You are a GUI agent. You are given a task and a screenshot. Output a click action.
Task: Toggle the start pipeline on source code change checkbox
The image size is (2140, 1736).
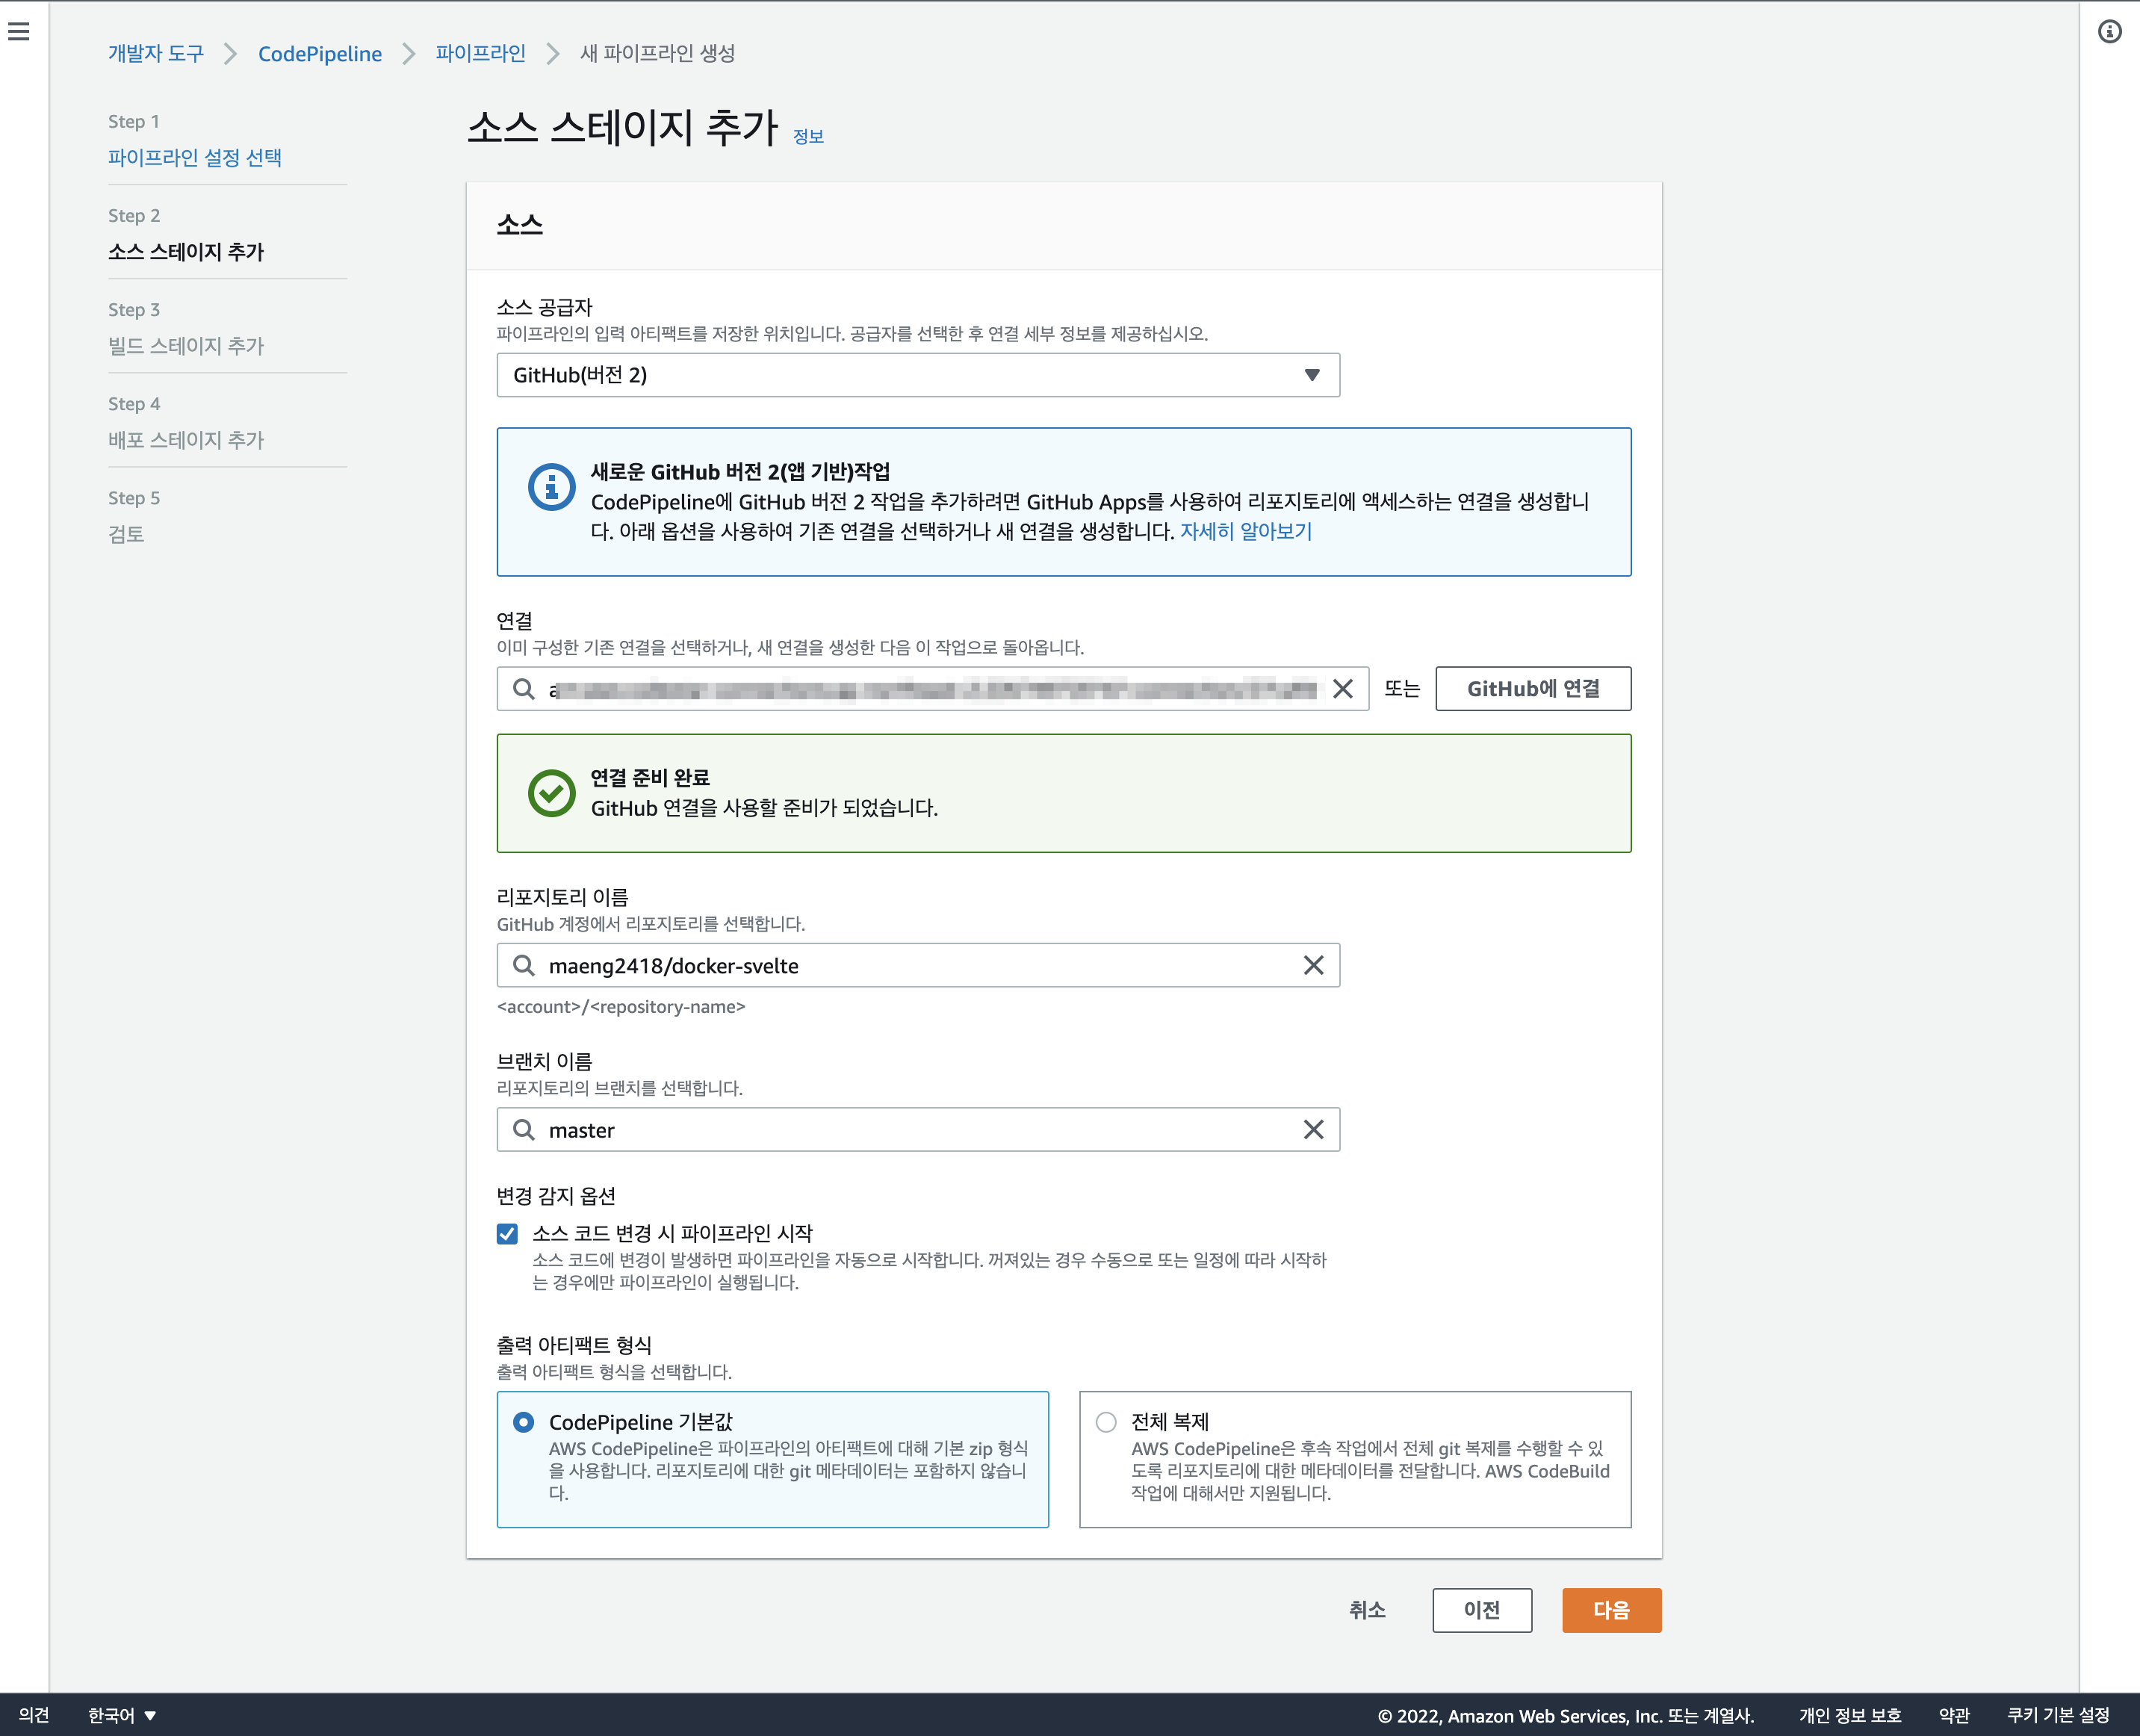(x=508, y=1233)
